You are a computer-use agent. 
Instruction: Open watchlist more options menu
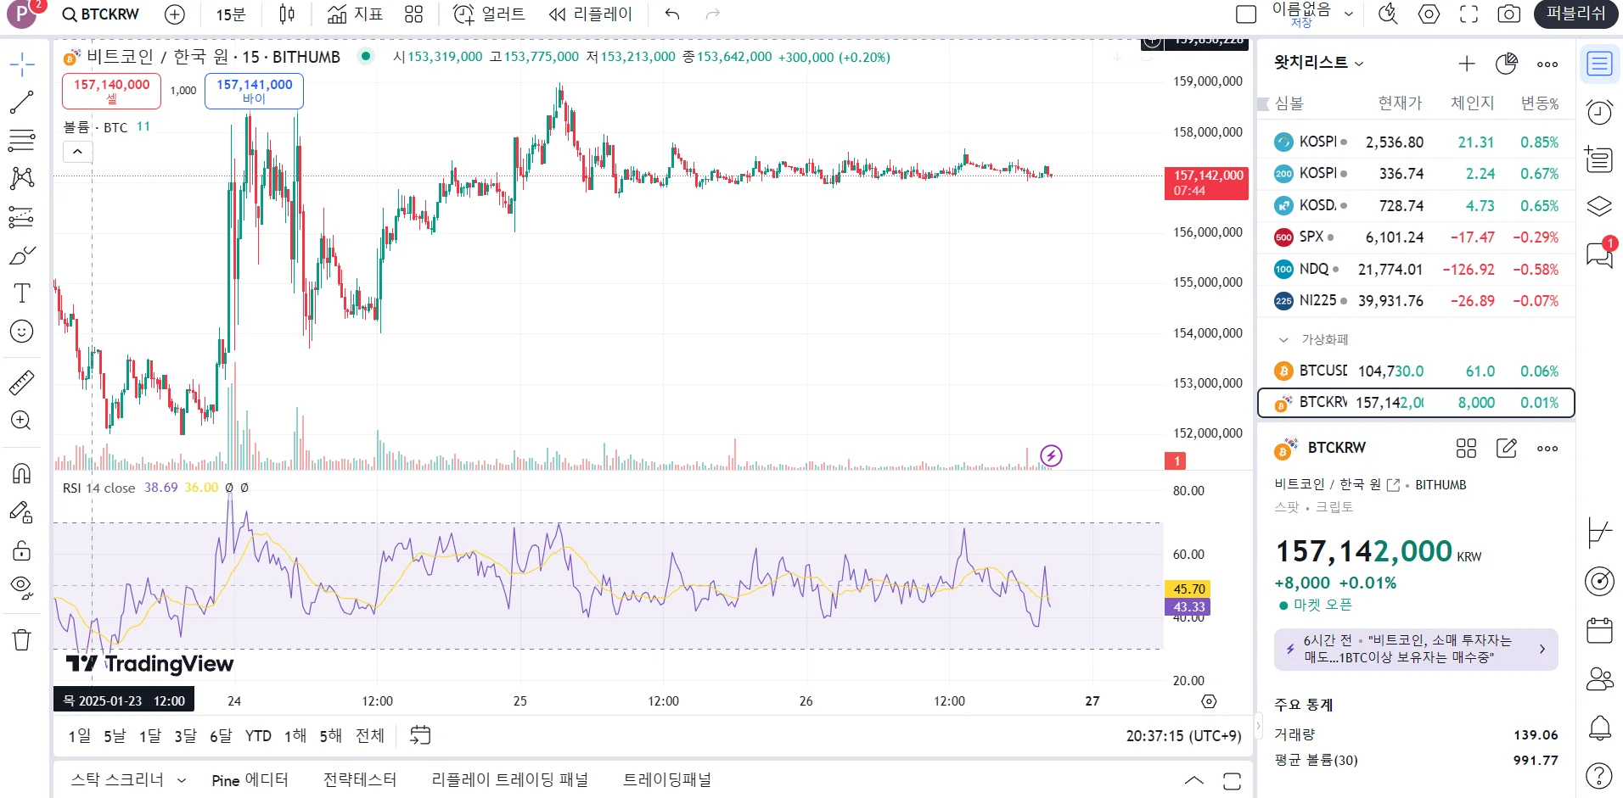[1547, 64]
